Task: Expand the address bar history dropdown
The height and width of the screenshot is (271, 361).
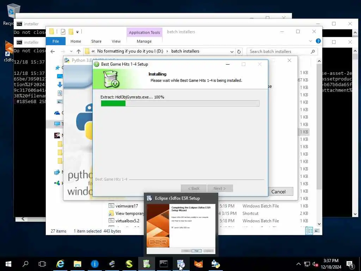Action: tap(232, 52)
